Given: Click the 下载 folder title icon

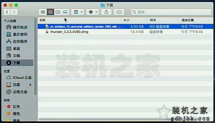Looking at the screenshot, I should tap(102, 5).
